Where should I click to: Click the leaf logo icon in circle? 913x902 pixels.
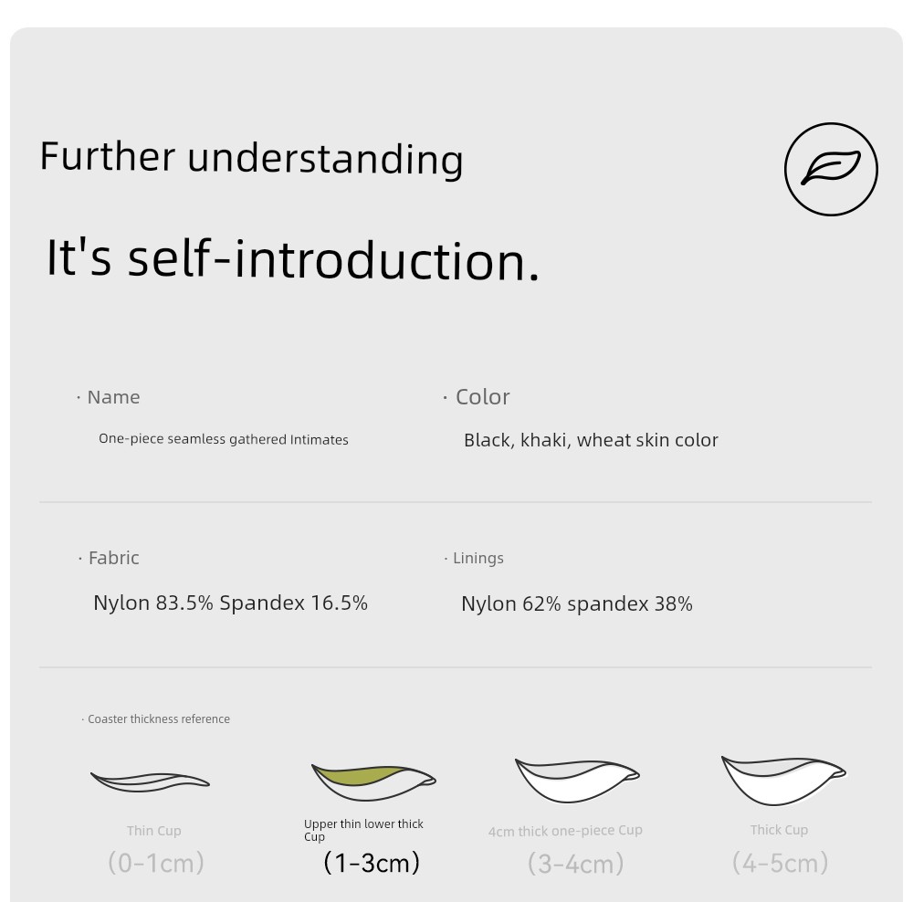[831, 169]
